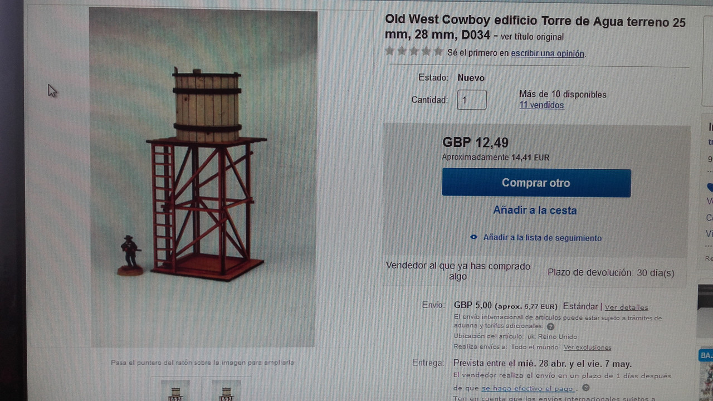This screenshot has width=713, height=401.
Task: Click the main water tower product image
Action: (x=203, y=178)
